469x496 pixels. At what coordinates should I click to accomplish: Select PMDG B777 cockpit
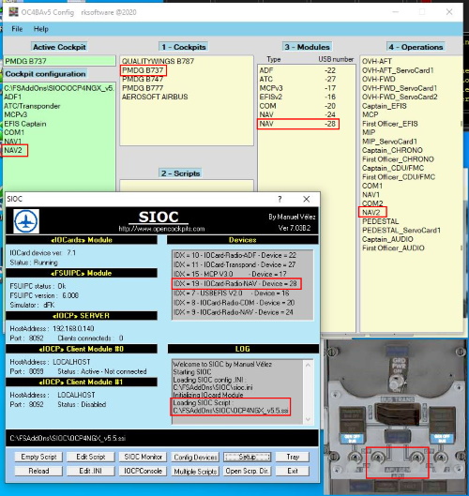point(143,88)
